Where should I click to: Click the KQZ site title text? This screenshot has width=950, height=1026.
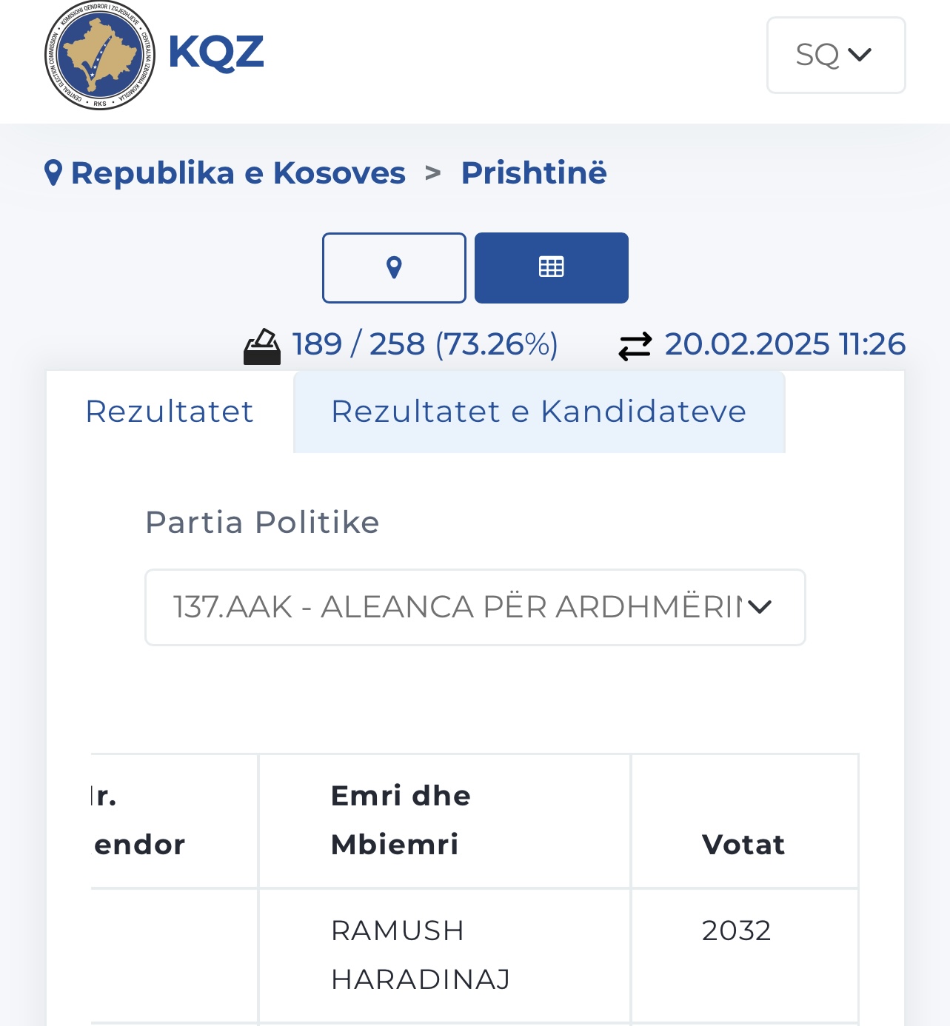[x=215, y=53]
